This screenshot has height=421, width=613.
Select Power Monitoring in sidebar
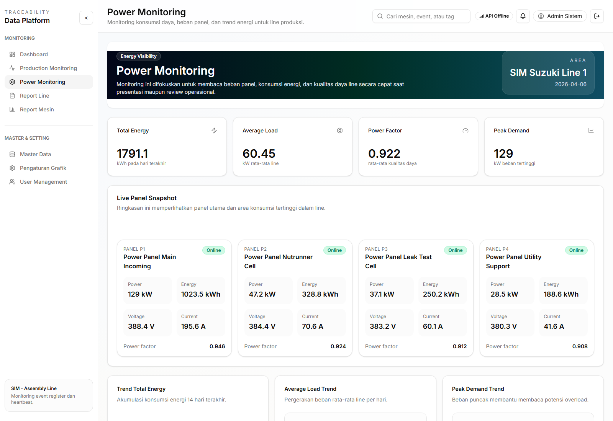49,82
